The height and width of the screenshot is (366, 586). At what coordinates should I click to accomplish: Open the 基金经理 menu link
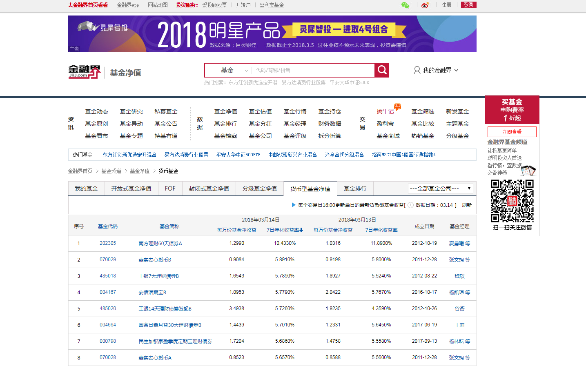pos(295,124)
